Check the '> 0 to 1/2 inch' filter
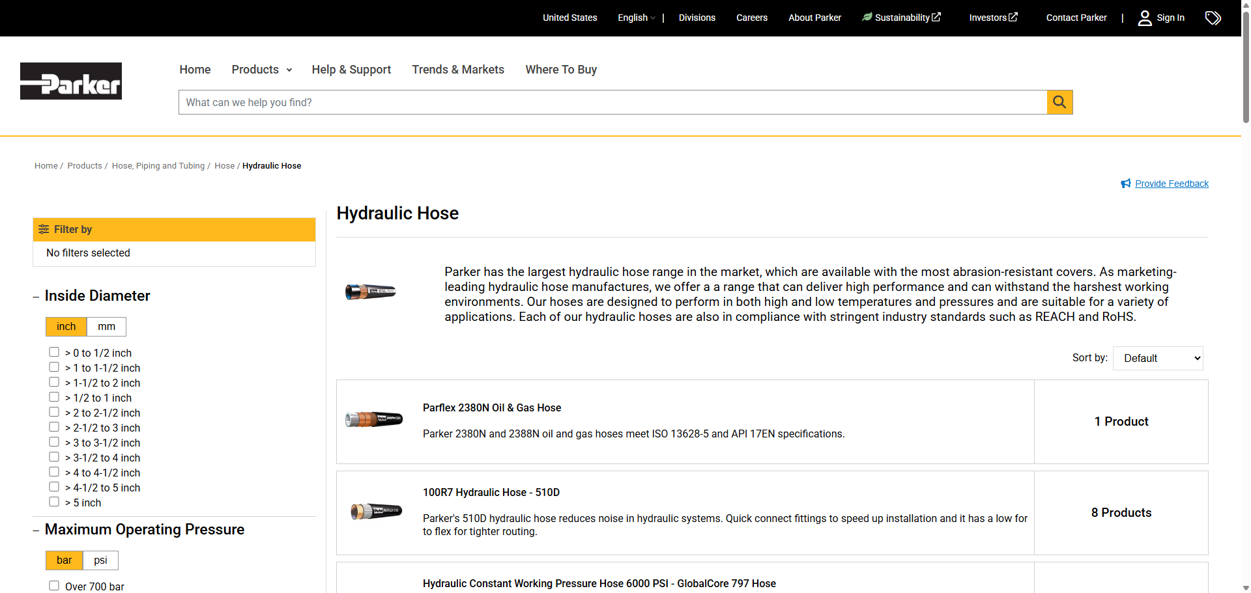Viewport: 1251px width, 593px height. 54,352
